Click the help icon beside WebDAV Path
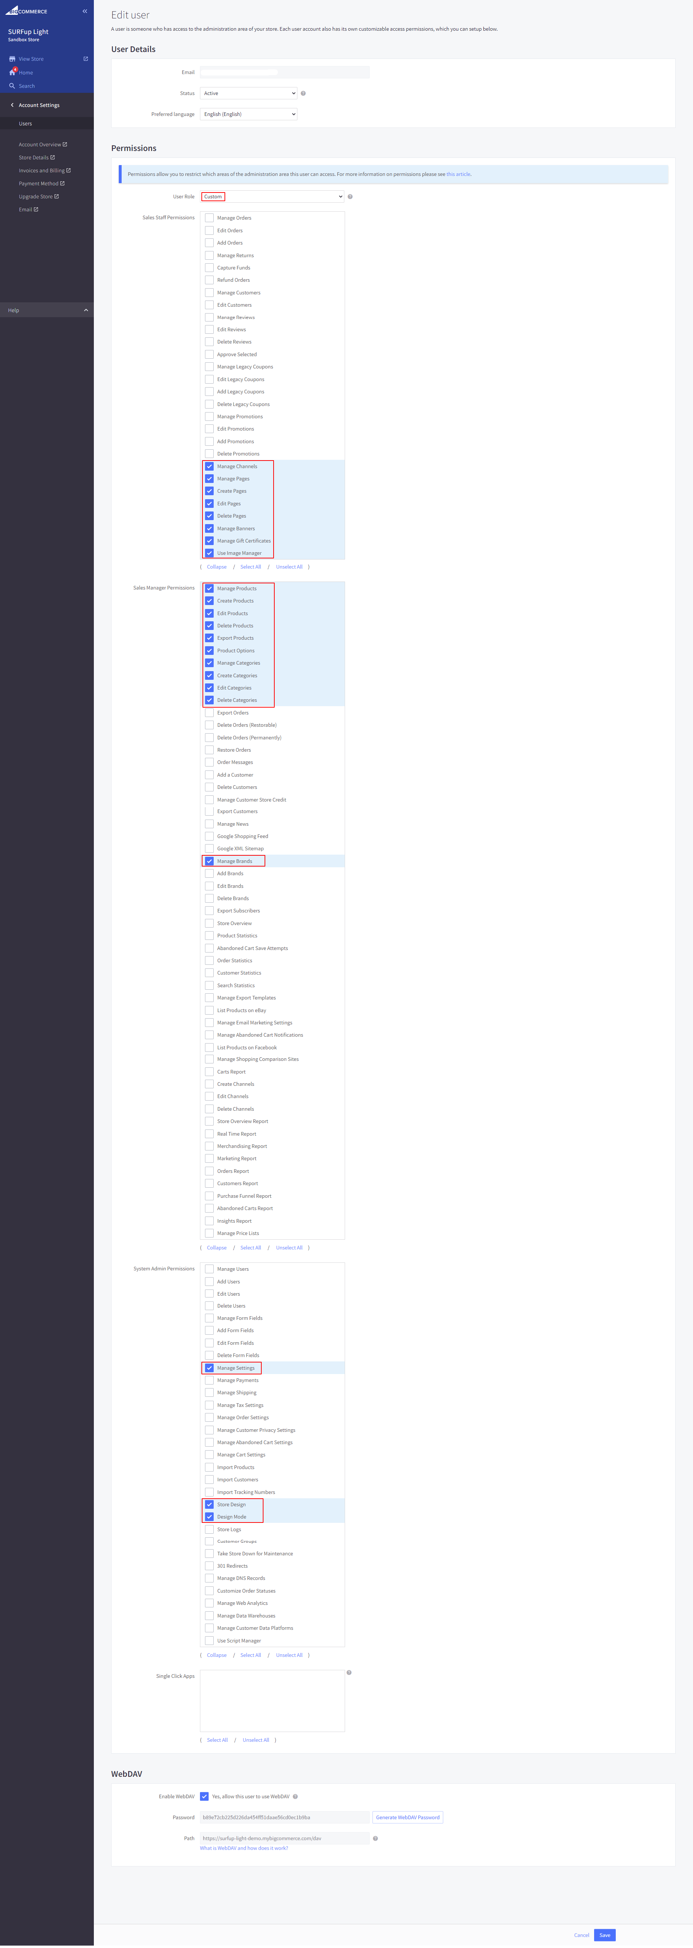This screenshot has height=1948, width=693. [x=375, y=1837]
